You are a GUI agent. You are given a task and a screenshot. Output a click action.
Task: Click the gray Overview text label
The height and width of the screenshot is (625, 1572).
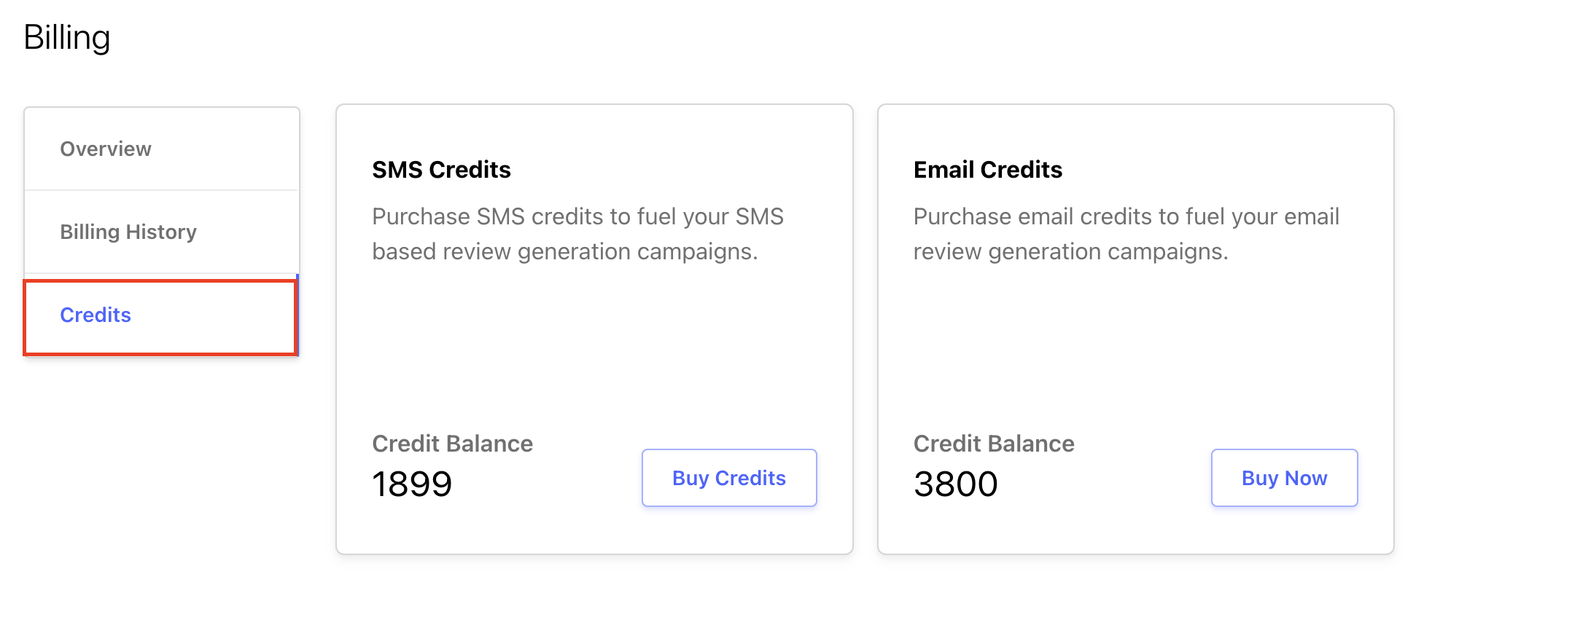pyautogui.click(x=106, y=149)
